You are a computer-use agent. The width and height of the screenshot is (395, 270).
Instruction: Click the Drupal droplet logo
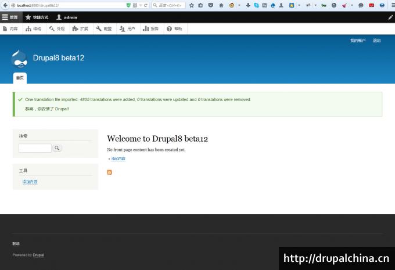[19, 59]
